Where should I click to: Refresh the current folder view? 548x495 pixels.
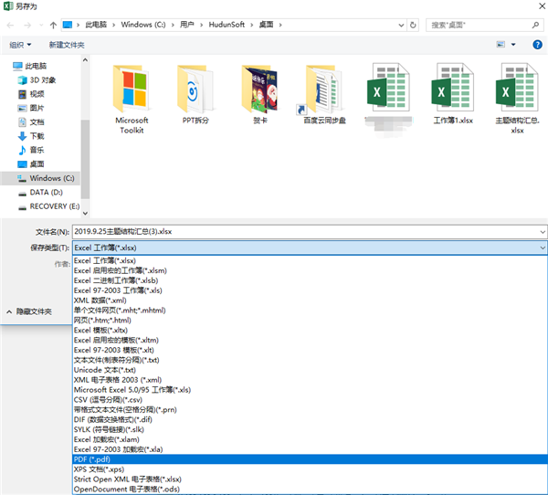click(x=413, y=26)
